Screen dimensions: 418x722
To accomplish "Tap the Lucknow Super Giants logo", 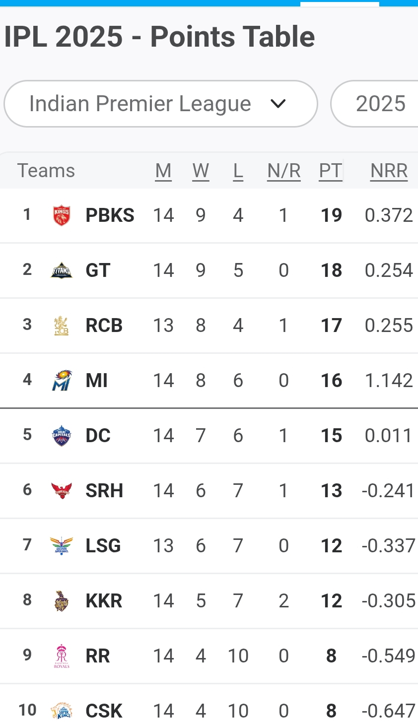I will tap(62, 546).
